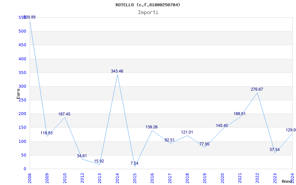Click the 2023 x-axis year label
The height and width of the screenshot is (185, 296).
tap(275, 178)
